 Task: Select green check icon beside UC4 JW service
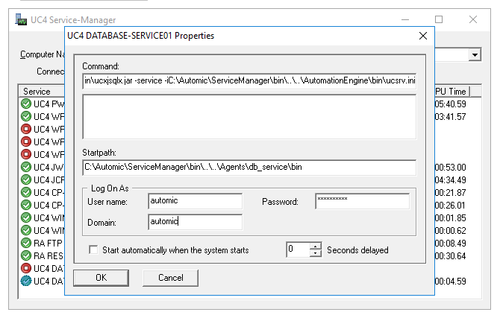(x=26, y=167)
